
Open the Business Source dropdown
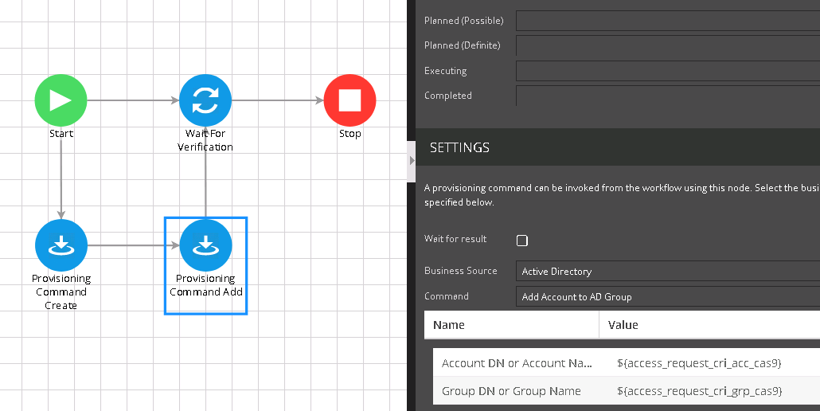click(667, 272)
